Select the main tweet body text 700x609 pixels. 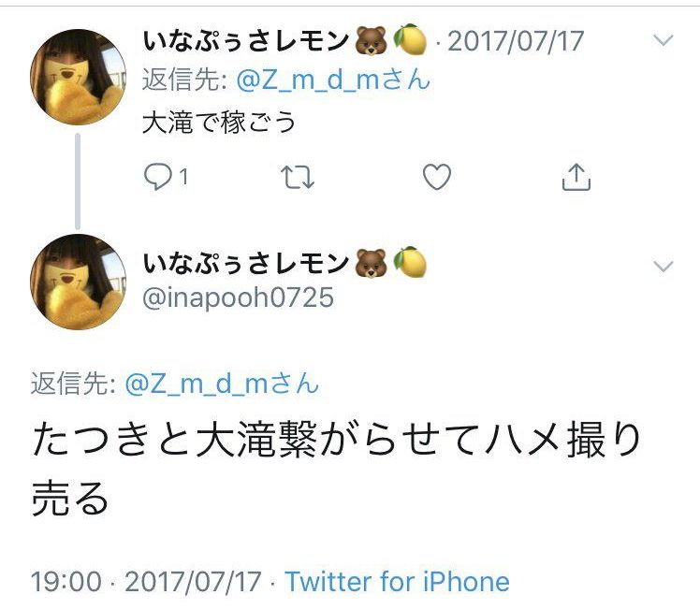point(336,468)
